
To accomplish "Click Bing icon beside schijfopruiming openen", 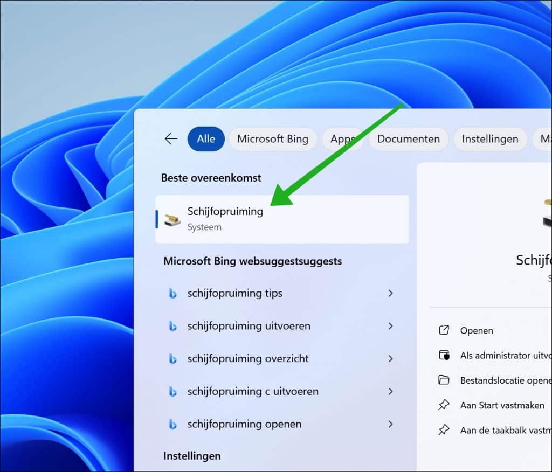I will [x=172, y=424].
